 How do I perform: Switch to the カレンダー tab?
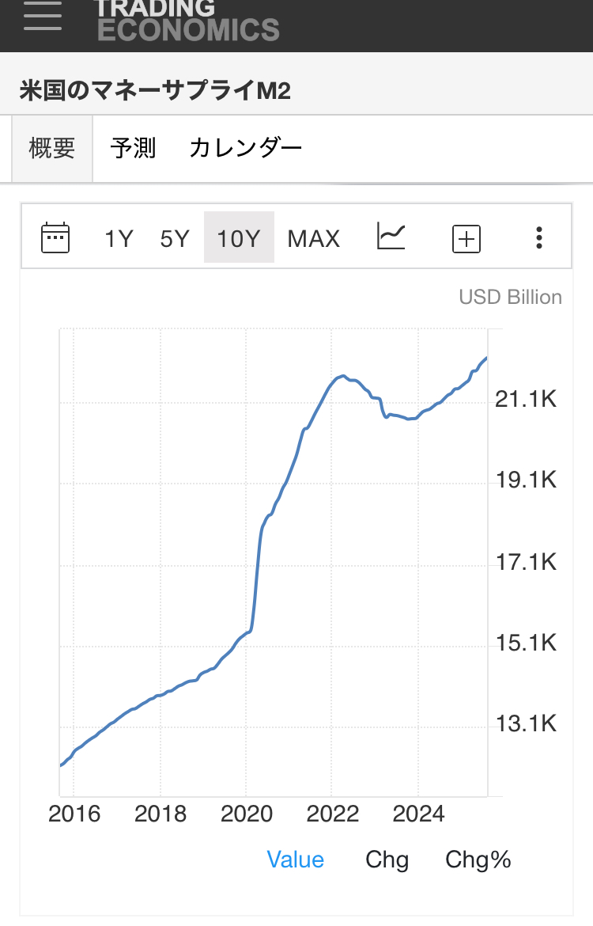246,148
